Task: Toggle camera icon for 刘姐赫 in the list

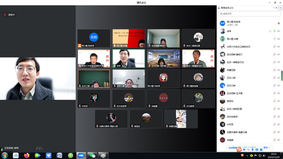Action: point(279,140)
